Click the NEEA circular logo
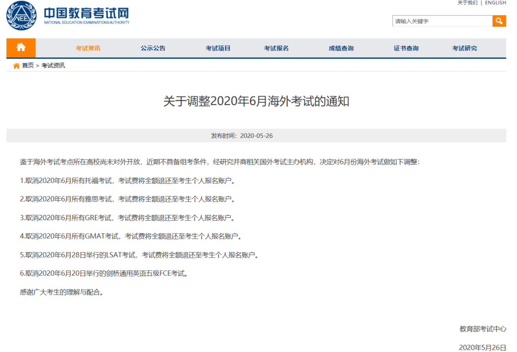517x352 pixels. [x=22, y=15]
